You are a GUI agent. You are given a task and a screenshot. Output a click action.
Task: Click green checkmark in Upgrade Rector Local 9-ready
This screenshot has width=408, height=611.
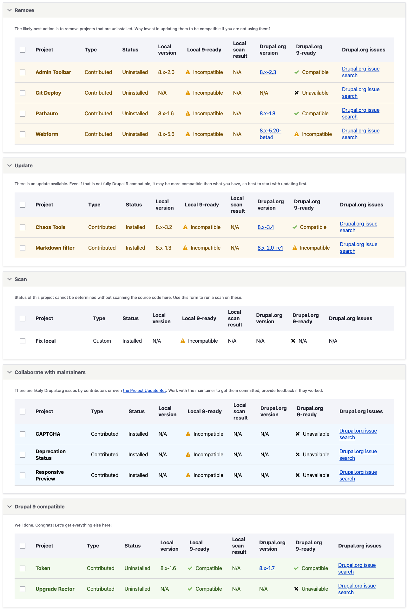190,589
